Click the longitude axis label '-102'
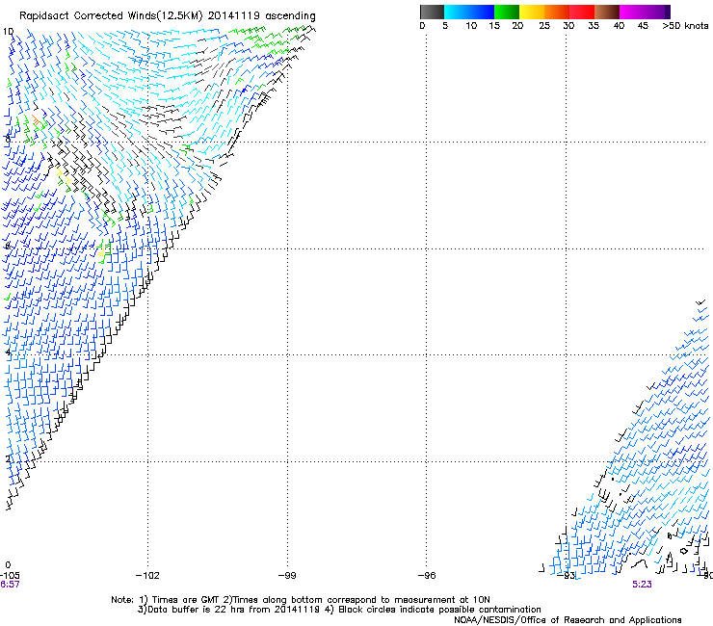The image size is (713, 626). [147, 576]
